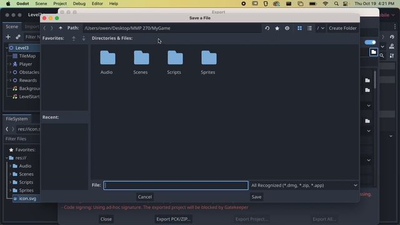The image size is (400, 225).
Task: Open the Scenes folder in dialog
Action: point(141,62)
